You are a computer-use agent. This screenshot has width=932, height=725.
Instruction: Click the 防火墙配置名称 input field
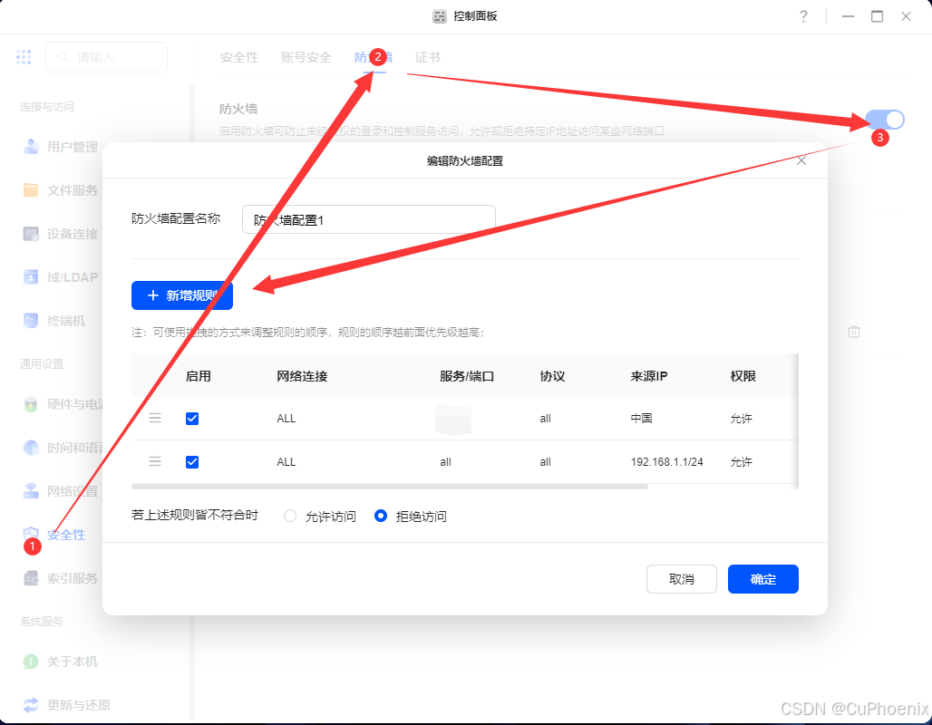[368, 219]
